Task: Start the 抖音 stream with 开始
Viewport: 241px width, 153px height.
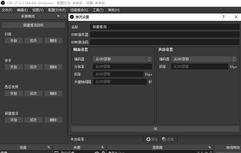Action: point(14,40)
